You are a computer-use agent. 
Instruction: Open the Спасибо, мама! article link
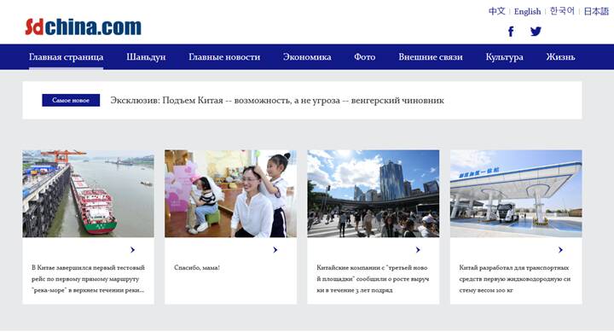[x=197, y=268]
